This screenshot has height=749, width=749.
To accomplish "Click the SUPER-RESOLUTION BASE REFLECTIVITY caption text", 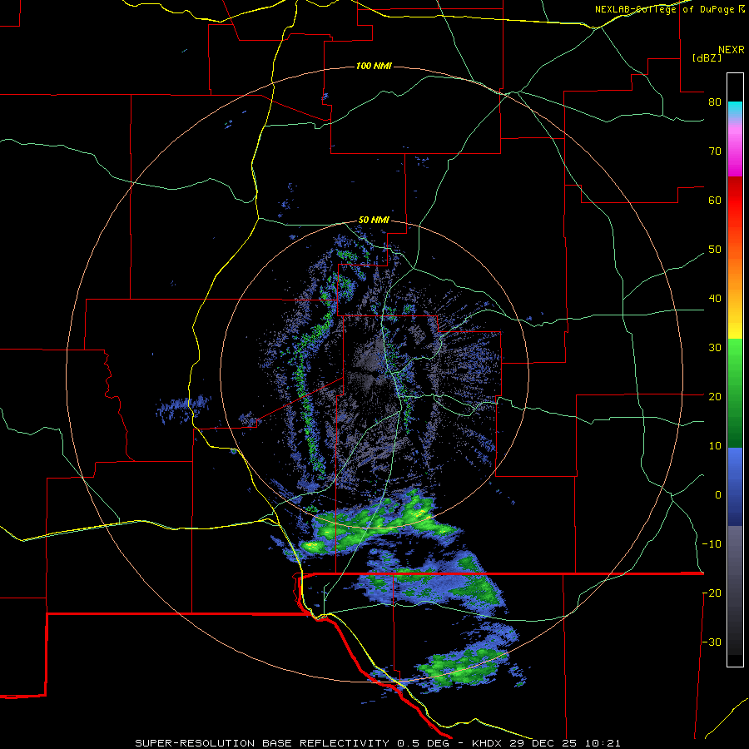I will (x=262, y=743).
